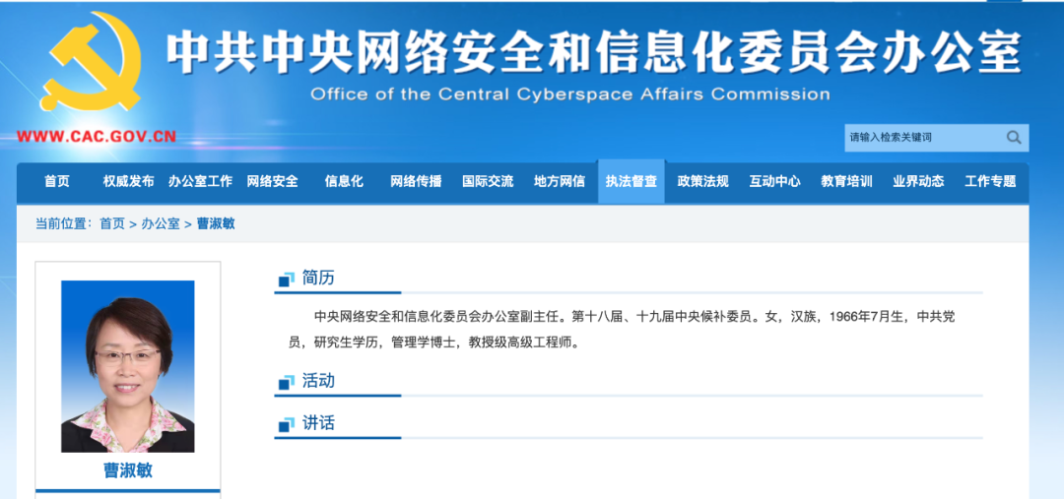Image resolution: width=1064 pixels, height=499 pixels.
Task: Open the 权威发布 navigation item
Action: tap(129, 181)
